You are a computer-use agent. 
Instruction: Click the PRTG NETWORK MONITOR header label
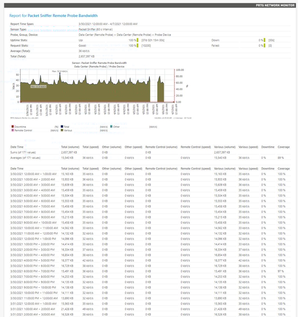click(x=274, y=5)
